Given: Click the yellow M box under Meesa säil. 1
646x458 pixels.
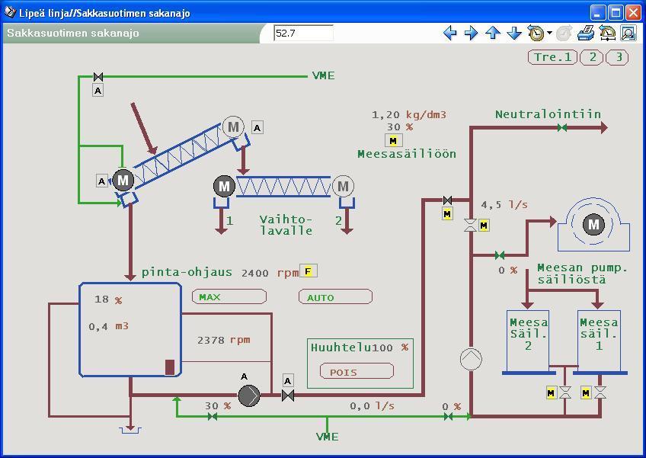Looking at the screenshot, I should point(585,393).
